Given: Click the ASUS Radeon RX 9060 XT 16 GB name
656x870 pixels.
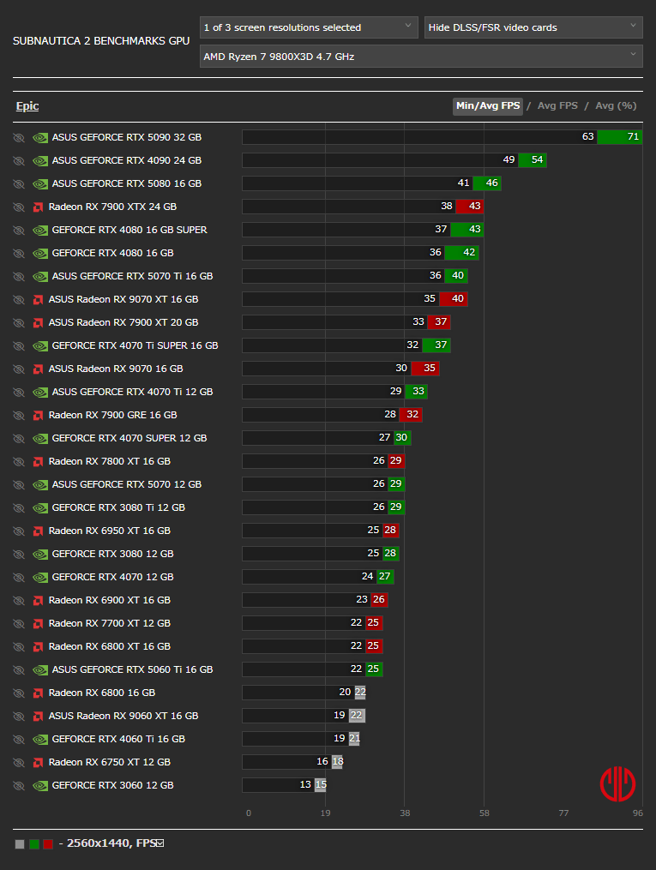Looking at the screenshot, I should point(123,717).
